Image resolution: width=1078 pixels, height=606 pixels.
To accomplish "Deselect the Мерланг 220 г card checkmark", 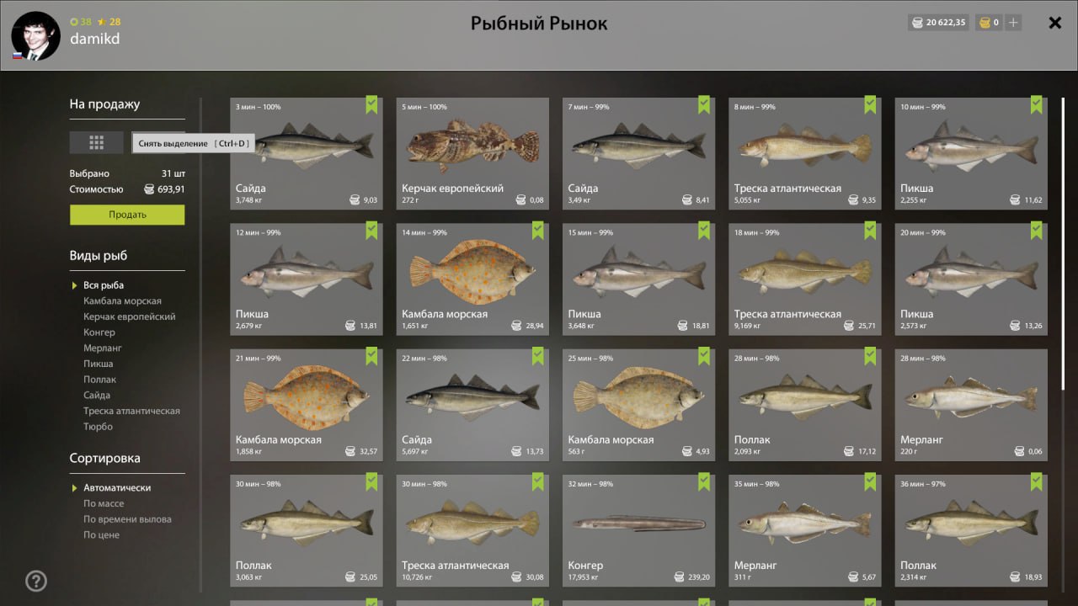I will click(1037, 357).
